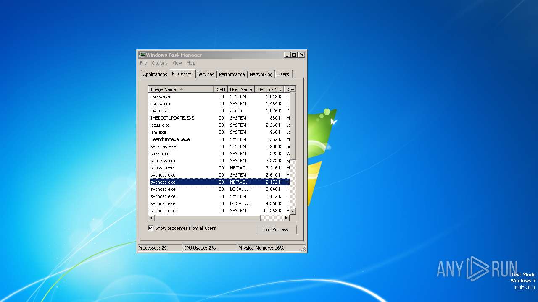Viewport: 538px width, 302px height.
Task: Click the Task Manager title bar icon
Action: click(x=142, y=55)
